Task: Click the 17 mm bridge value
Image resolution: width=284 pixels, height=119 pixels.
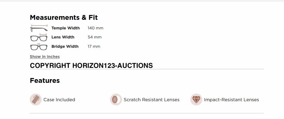Action: (94, 46)
